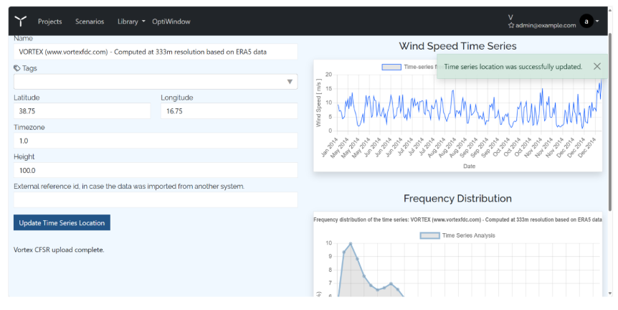Click the Timezone field showing 1.0

pos(156,141)
